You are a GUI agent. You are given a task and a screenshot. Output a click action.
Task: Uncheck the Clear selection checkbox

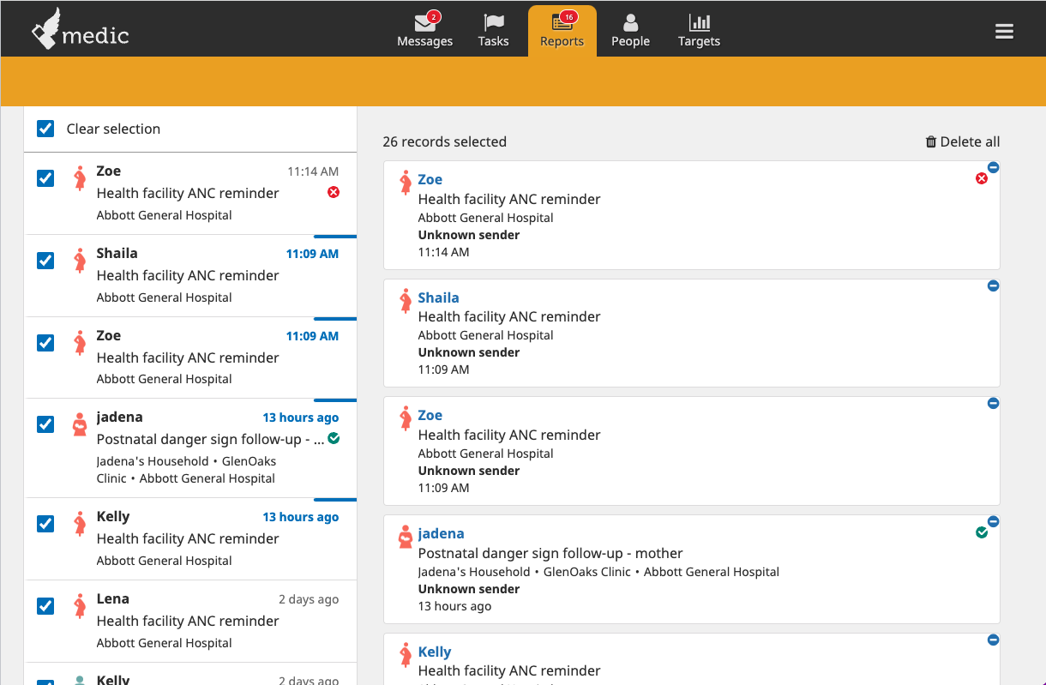coord(45,129)
